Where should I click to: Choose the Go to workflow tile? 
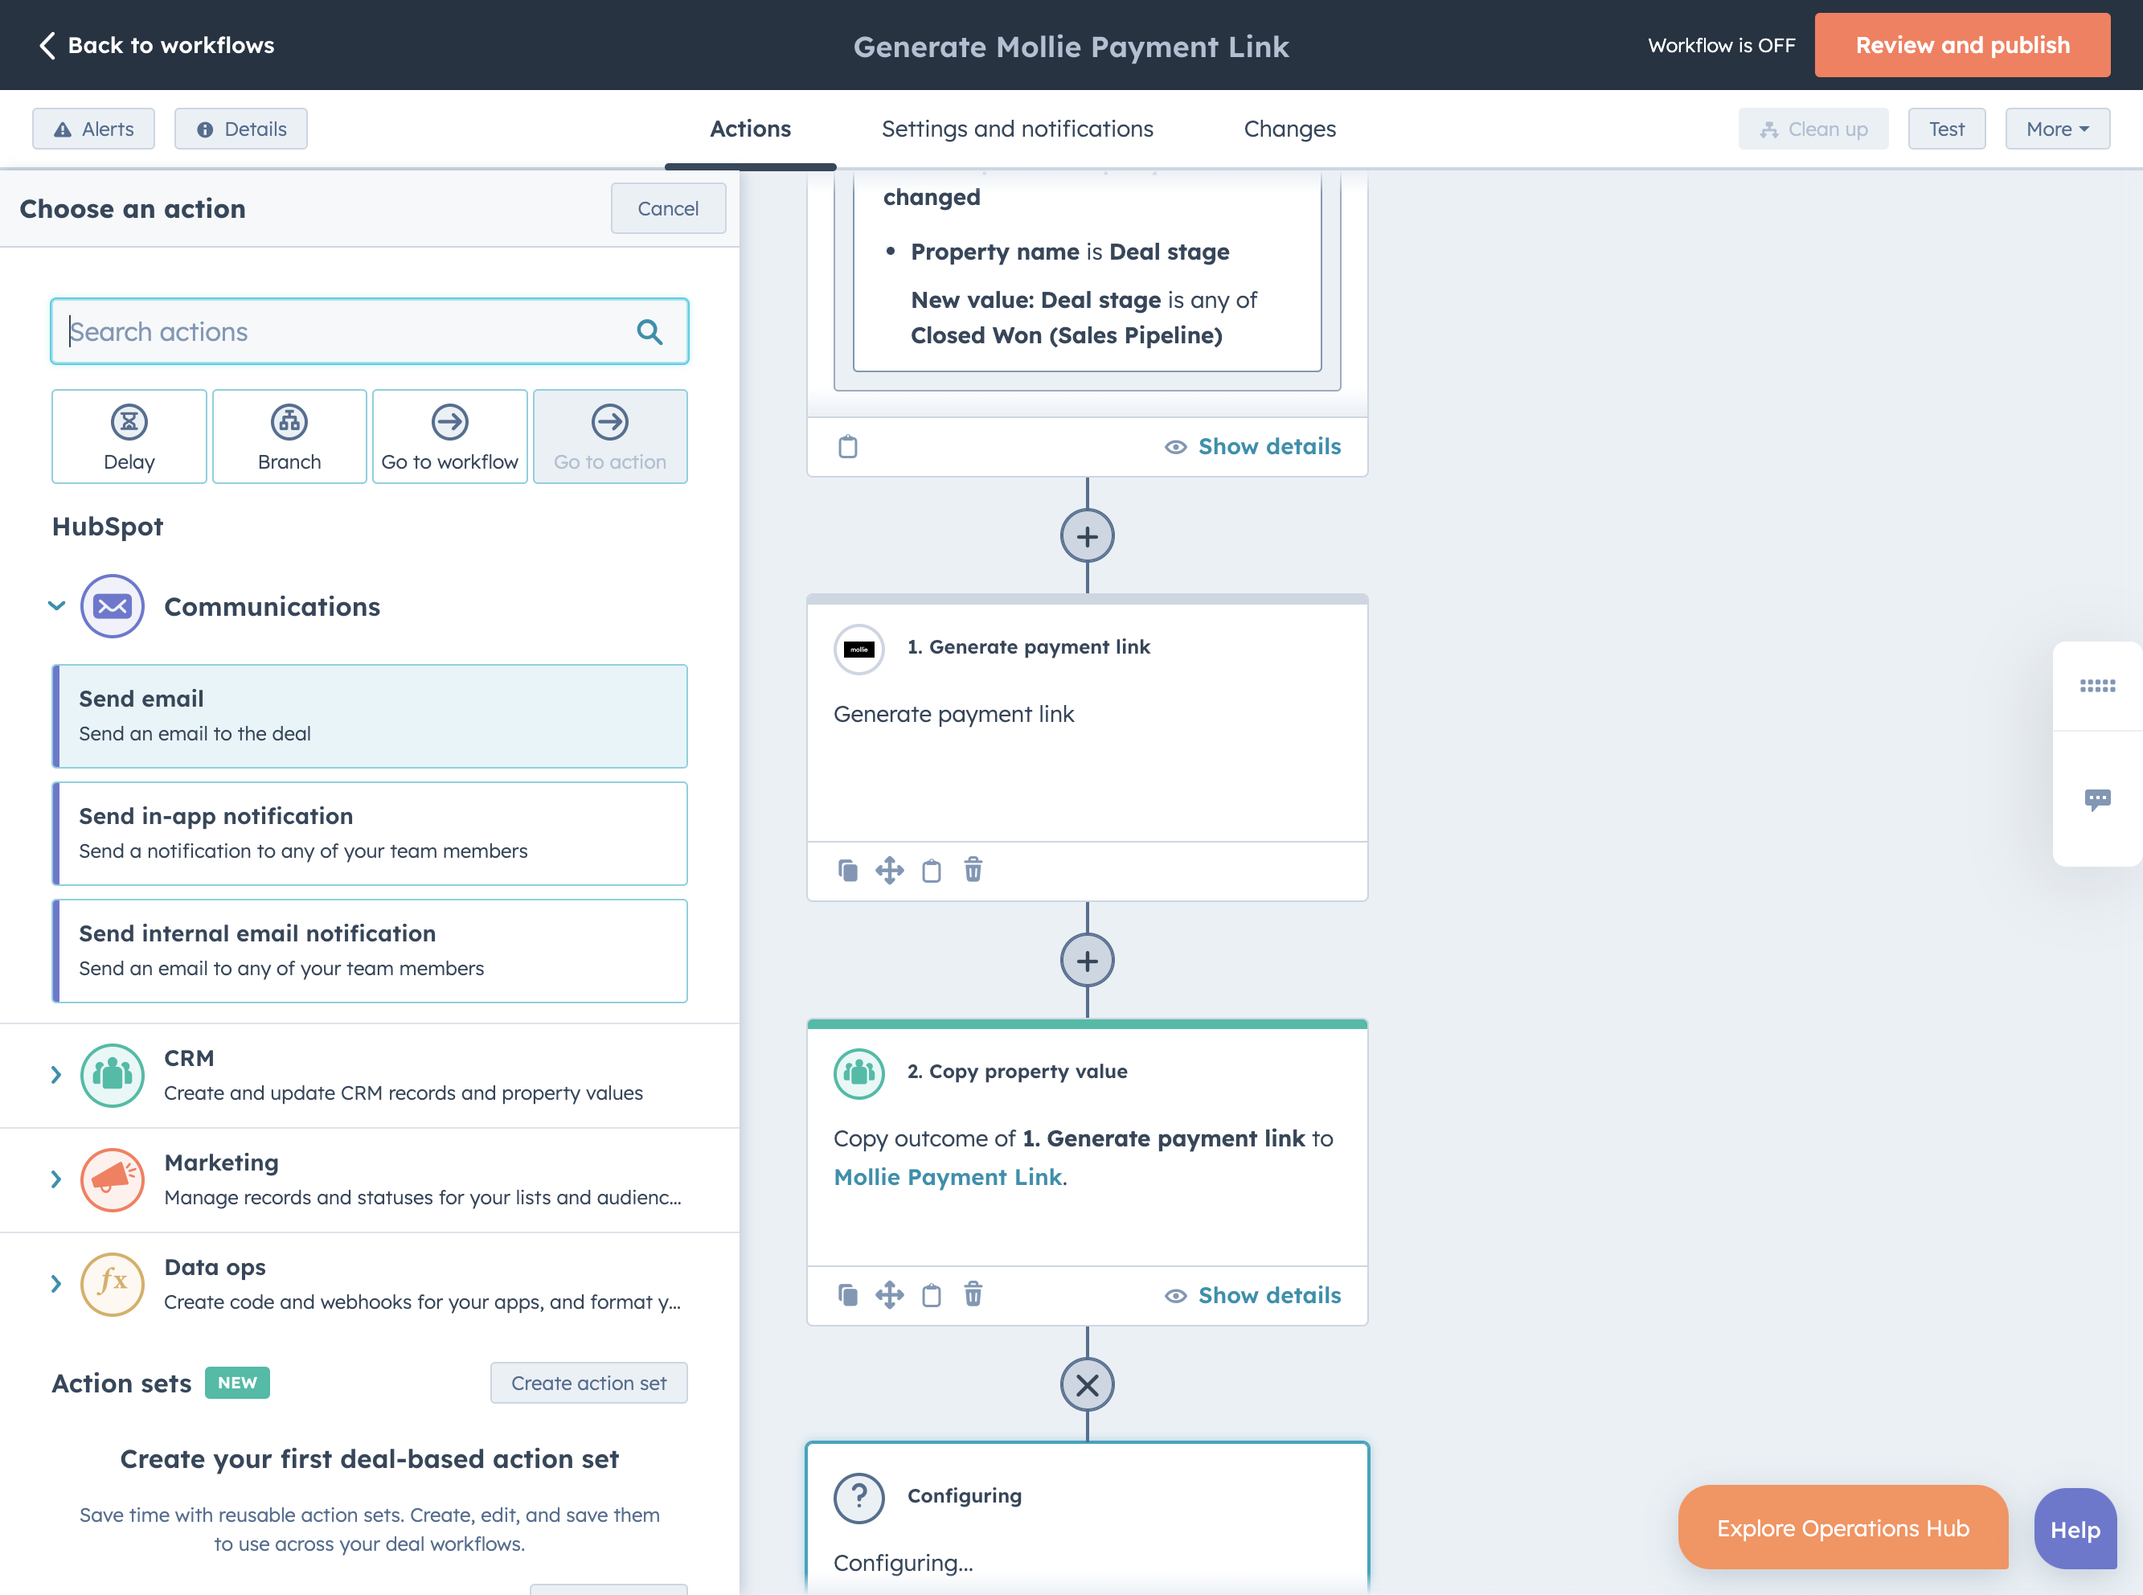click(x=450, y=437)
